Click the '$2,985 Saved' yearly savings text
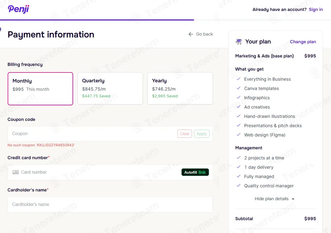This screenshot has height=233, width=331. pyautogui.click(x=165, y=96)
